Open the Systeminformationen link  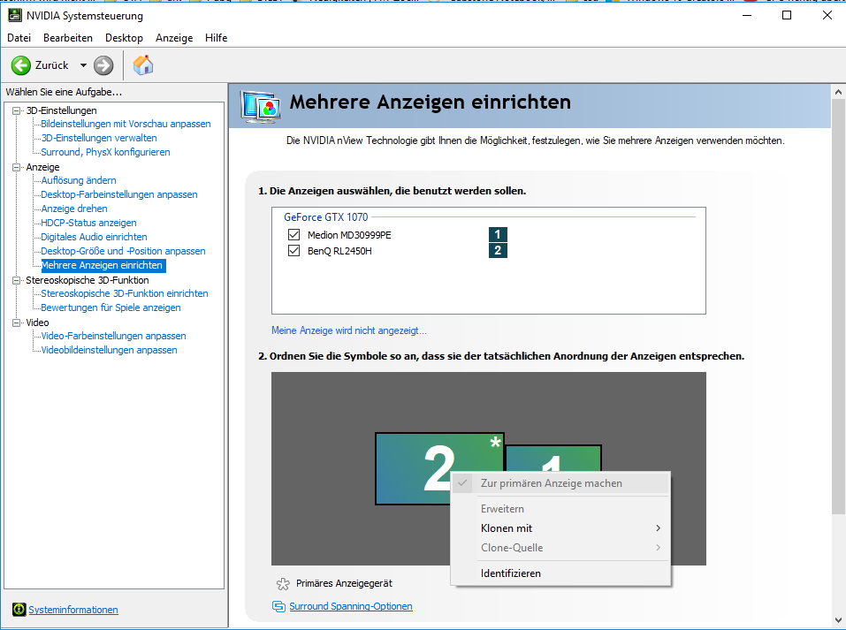[x=73, y=610]
